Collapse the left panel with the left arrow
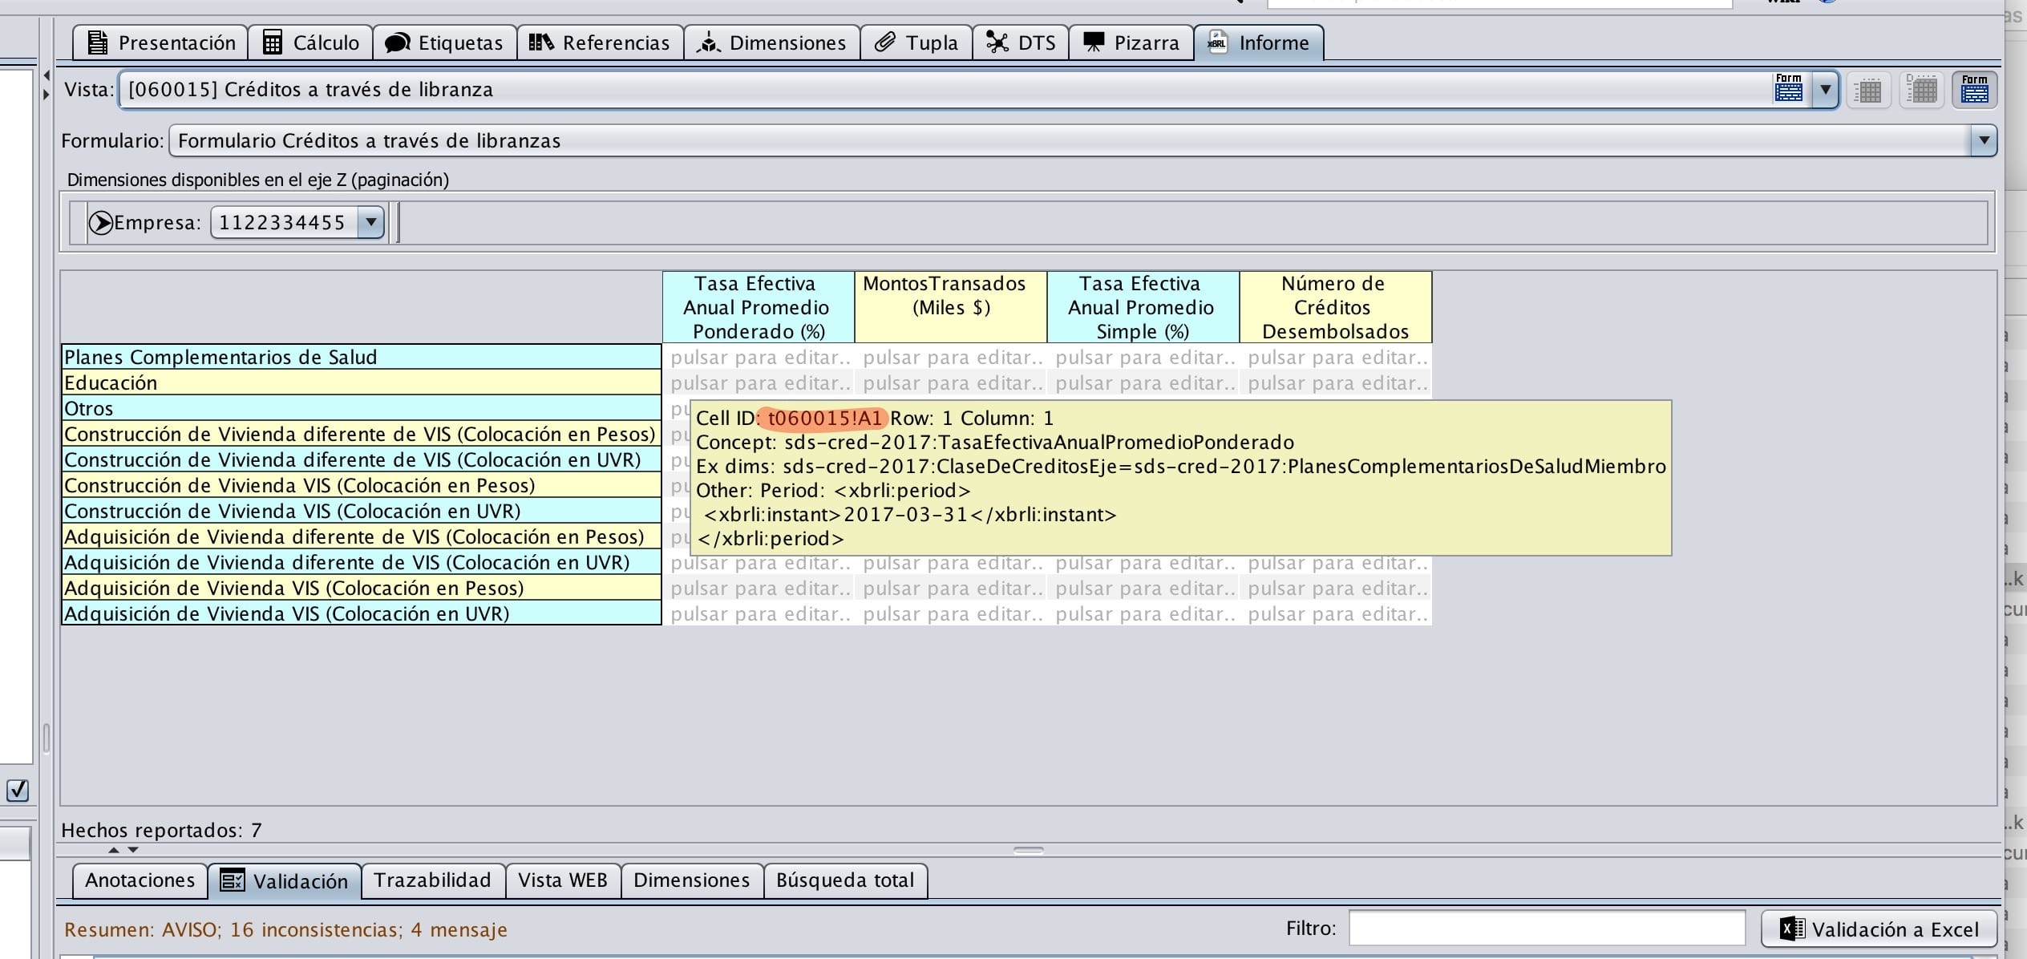 pos(47,75)
